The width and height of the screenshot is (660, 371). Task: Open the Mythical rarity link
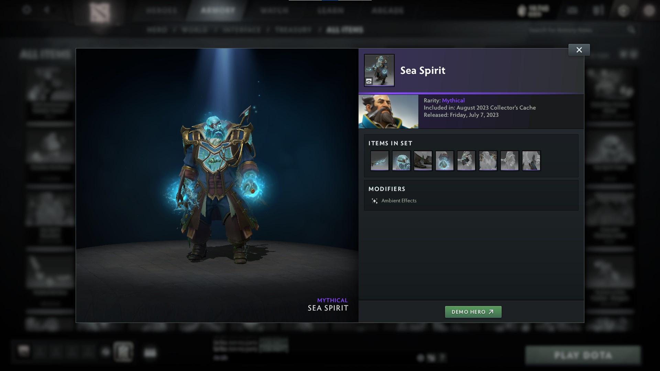(453, 100)
